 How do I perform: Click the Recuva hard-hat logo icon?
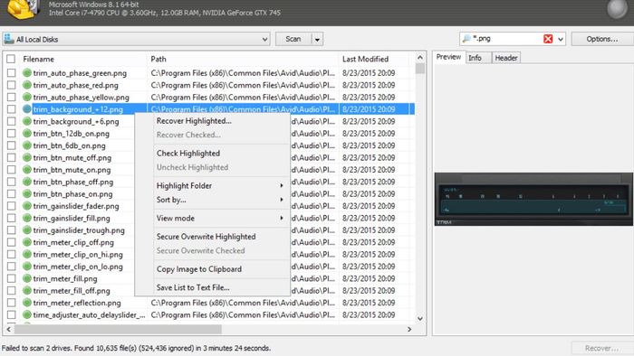tap(24, 9)
